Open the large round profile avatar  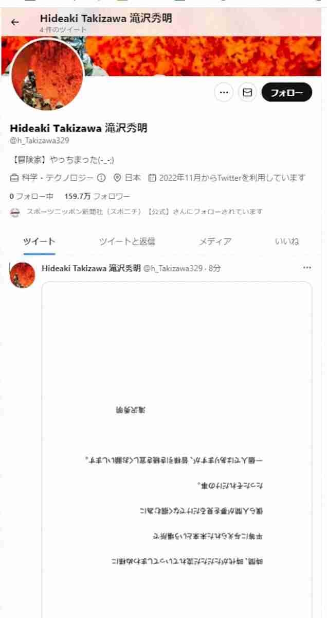[47, 74]
